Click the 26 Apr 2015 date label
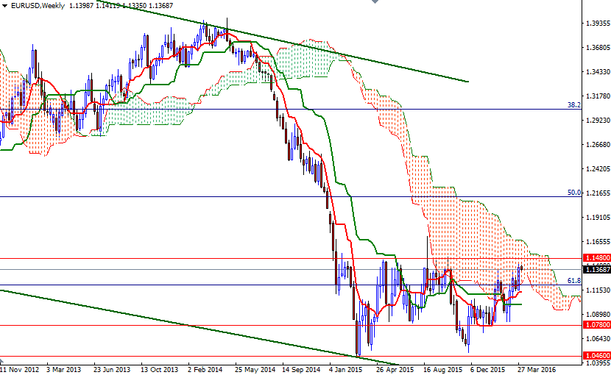Viewport: 611px width, 375px height. point(395,369)
